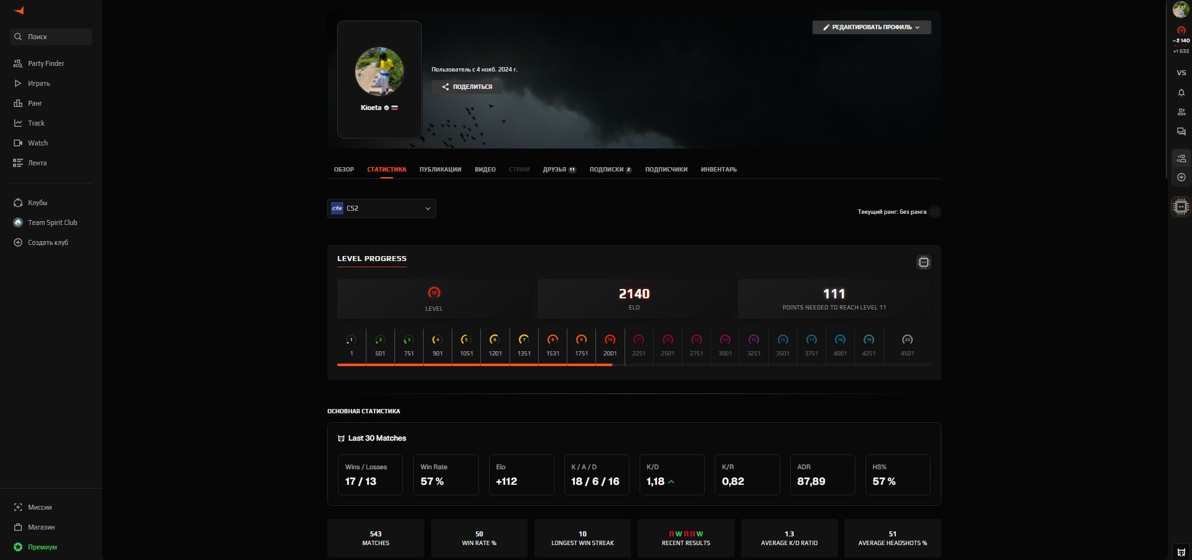Open the Подписчики tab

666,169
